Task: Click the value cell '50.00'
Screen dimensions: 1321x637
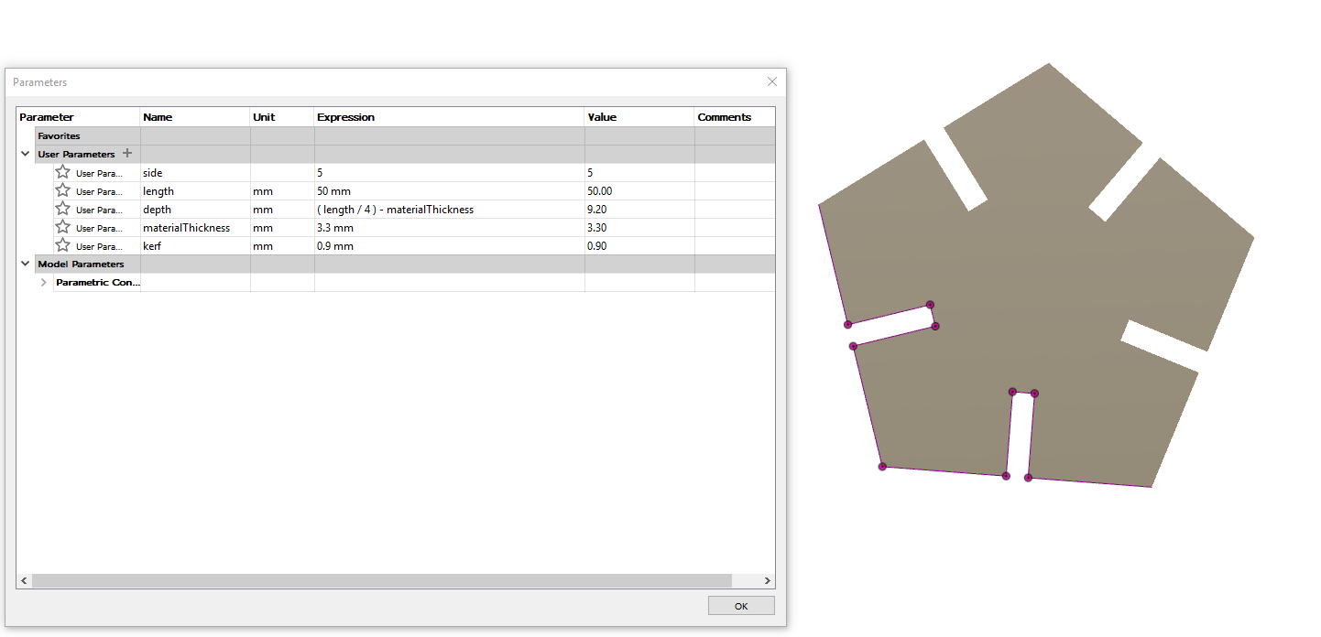Action: coord(639,190)
